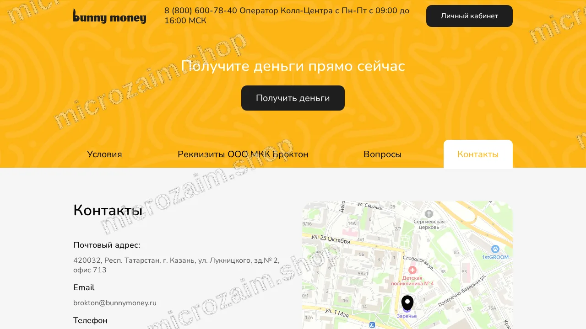
Task: Click the brokton@bunnymoney.ru email address
Action: [115, 303]
